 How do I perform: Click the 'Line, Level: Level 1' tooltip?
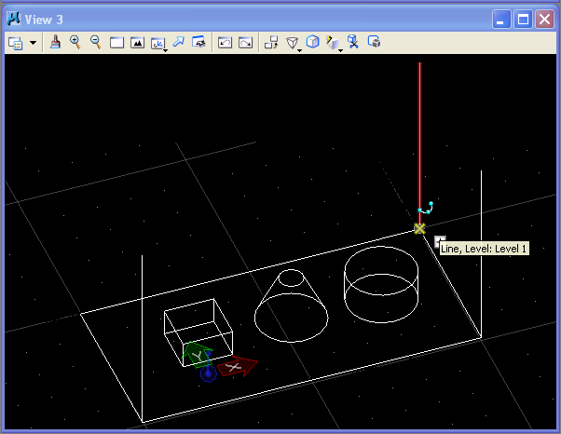tap(485, 249)
